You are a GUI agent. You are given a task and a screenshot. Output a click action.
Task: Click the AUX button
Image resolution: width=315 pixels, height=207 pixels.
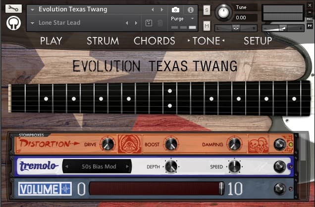point(310,19)
